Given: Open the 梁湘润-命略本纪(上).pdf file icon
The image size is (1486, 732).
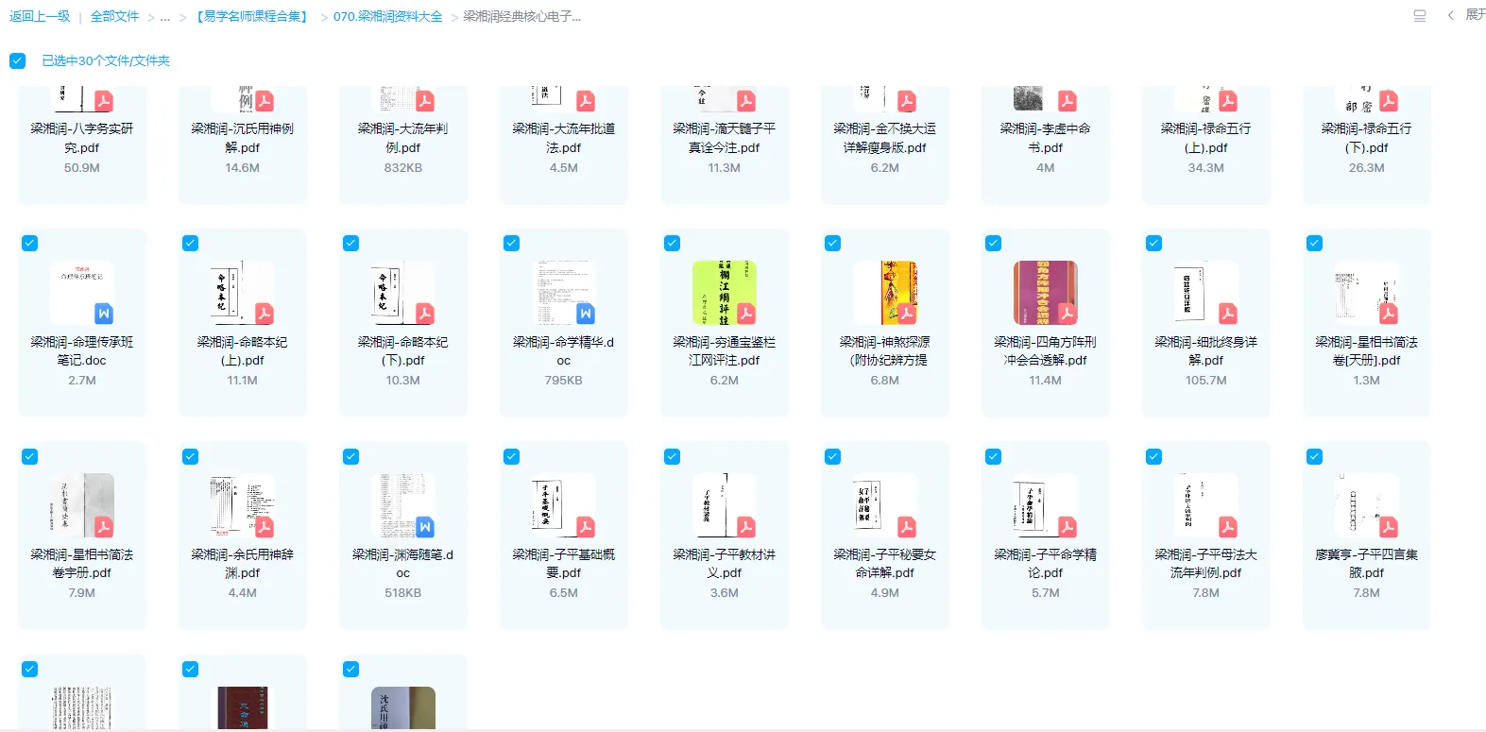Looking at the screenshot, I should point(243,293).
